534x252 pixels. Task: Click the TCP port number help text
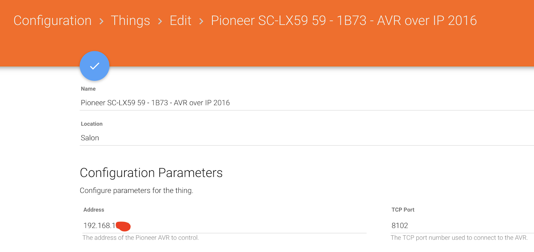pyautogui.click(x=459, y=238)
